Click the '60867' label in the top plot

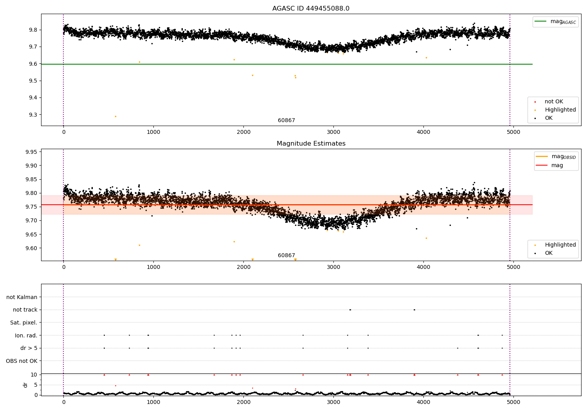pos(286,121)
